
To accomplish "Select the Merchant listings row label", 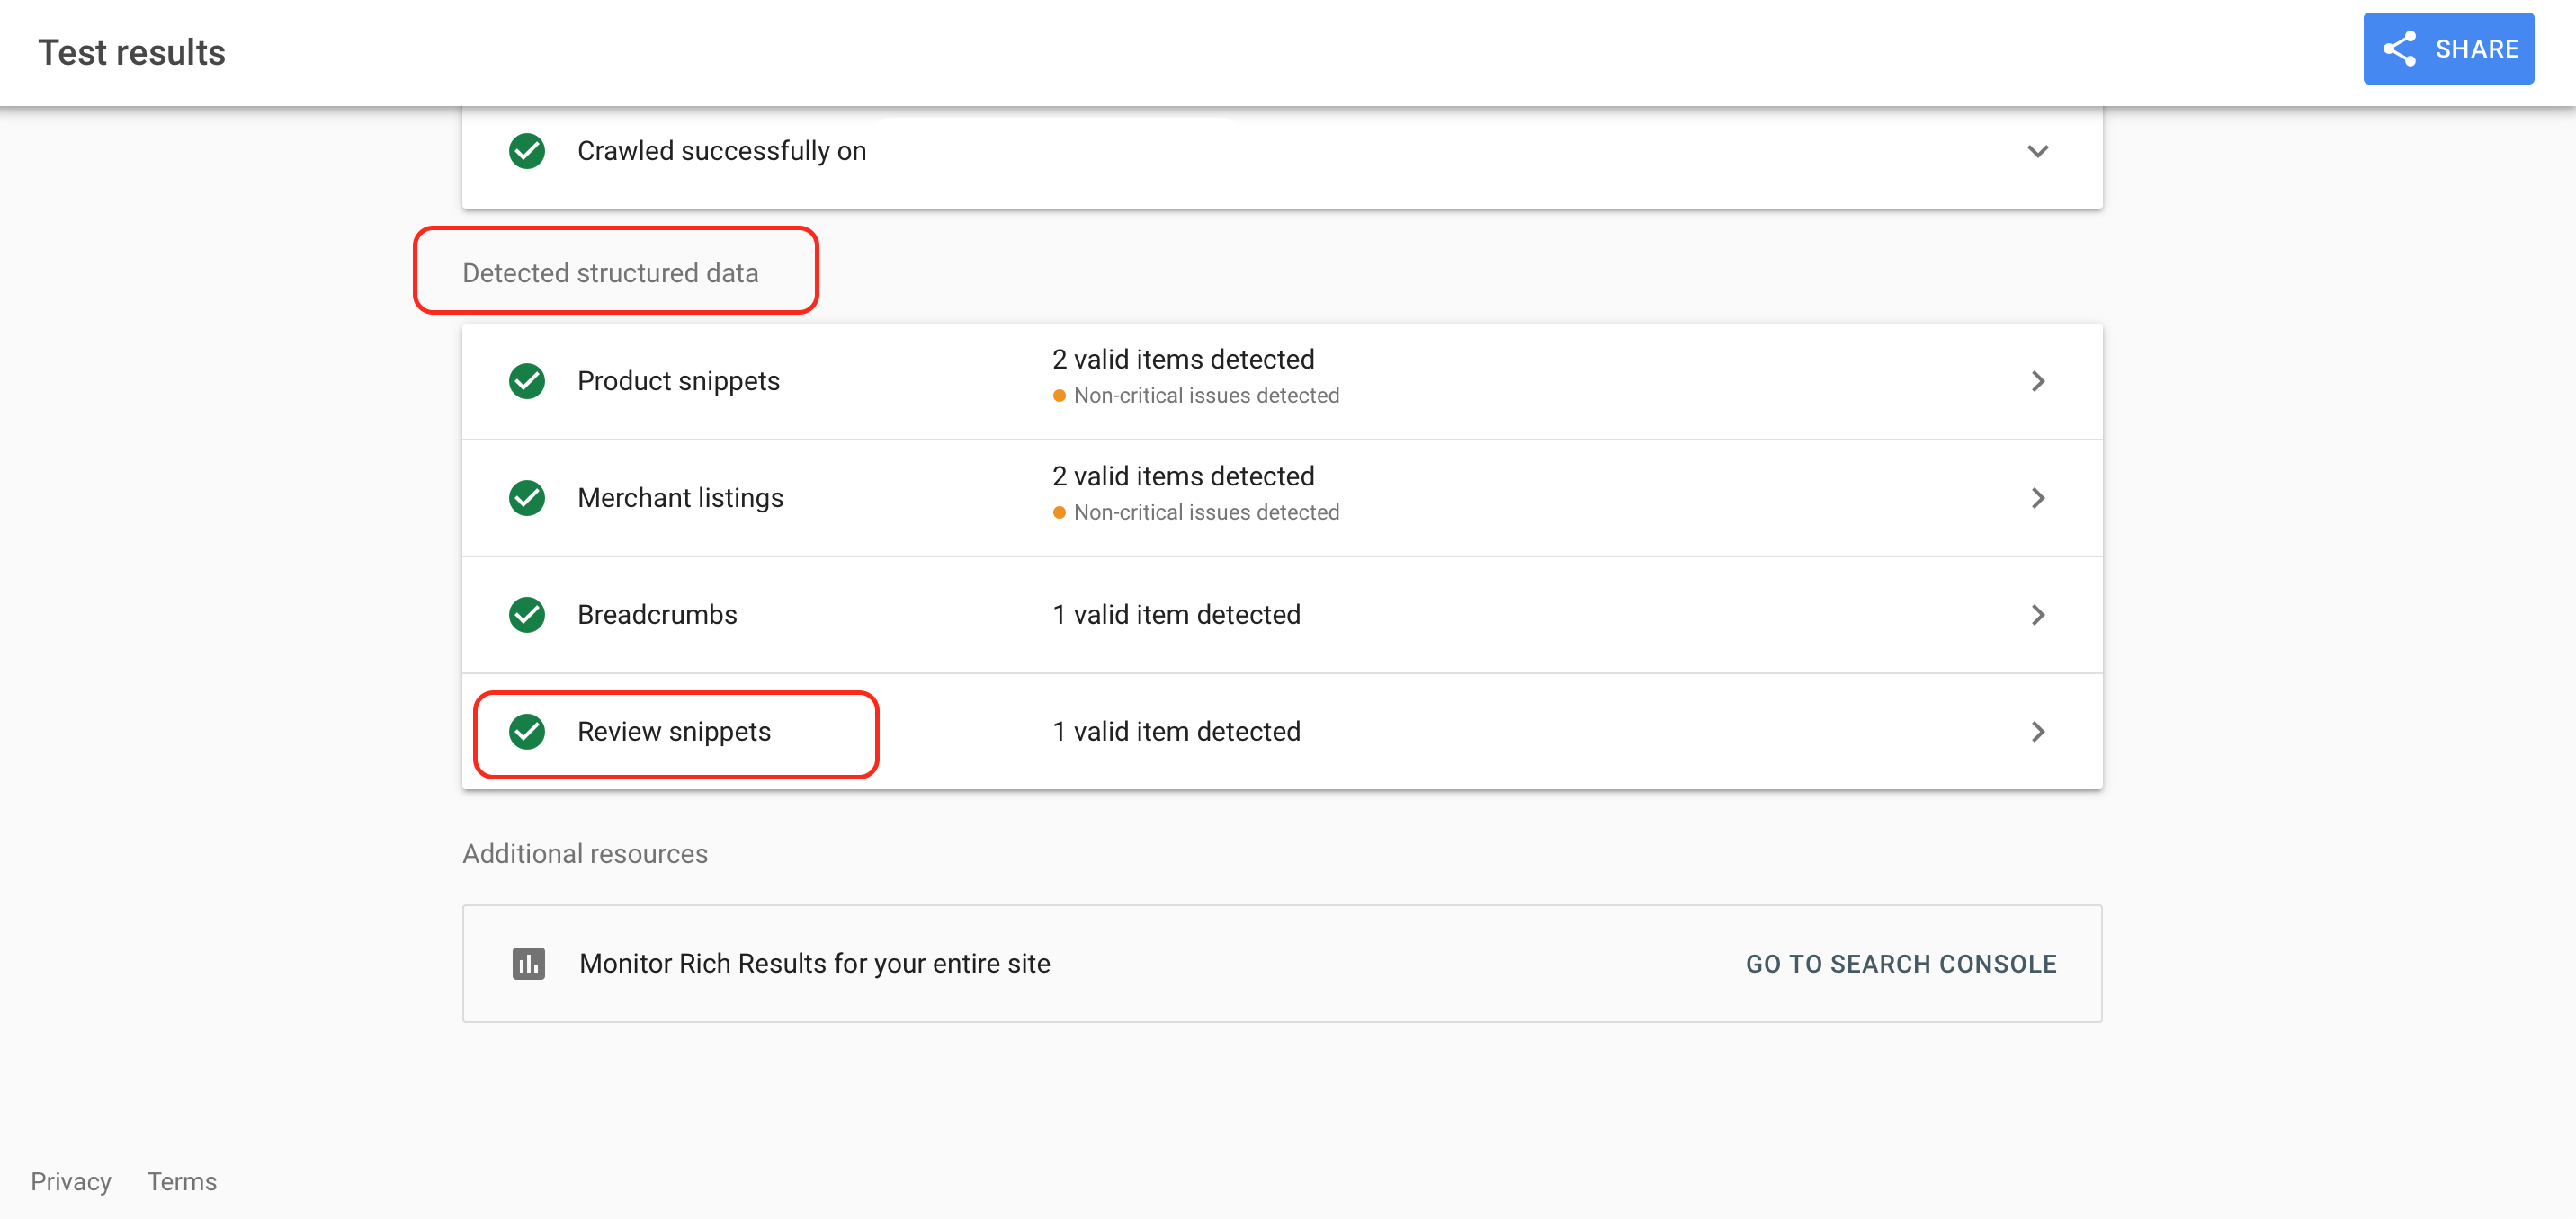I will click(x=680, y=498).
